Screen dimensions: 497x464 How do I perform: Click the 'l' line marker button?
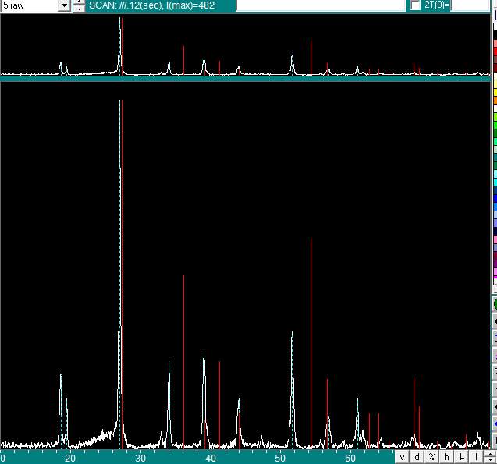tap(476, 457)
